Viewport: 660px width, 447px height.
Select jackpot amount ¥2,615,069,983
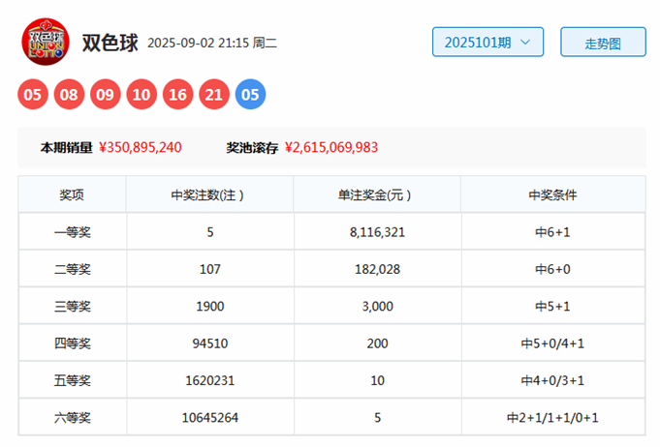click(x=331, y=147)
